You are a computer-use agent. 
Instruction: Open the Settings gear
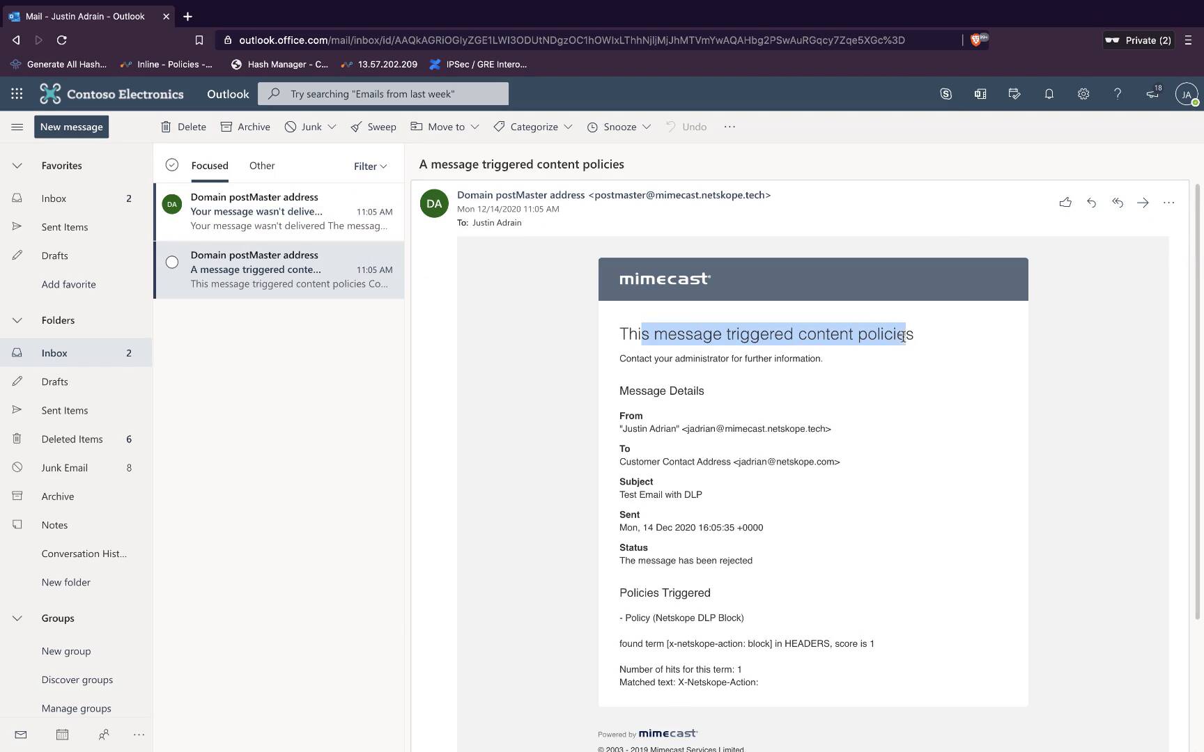click(x=1083, y=94)
